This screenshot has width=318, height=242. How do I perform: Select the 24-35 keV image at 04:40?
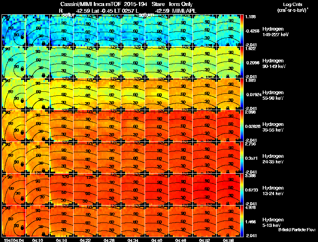click(x=157, y=157)
